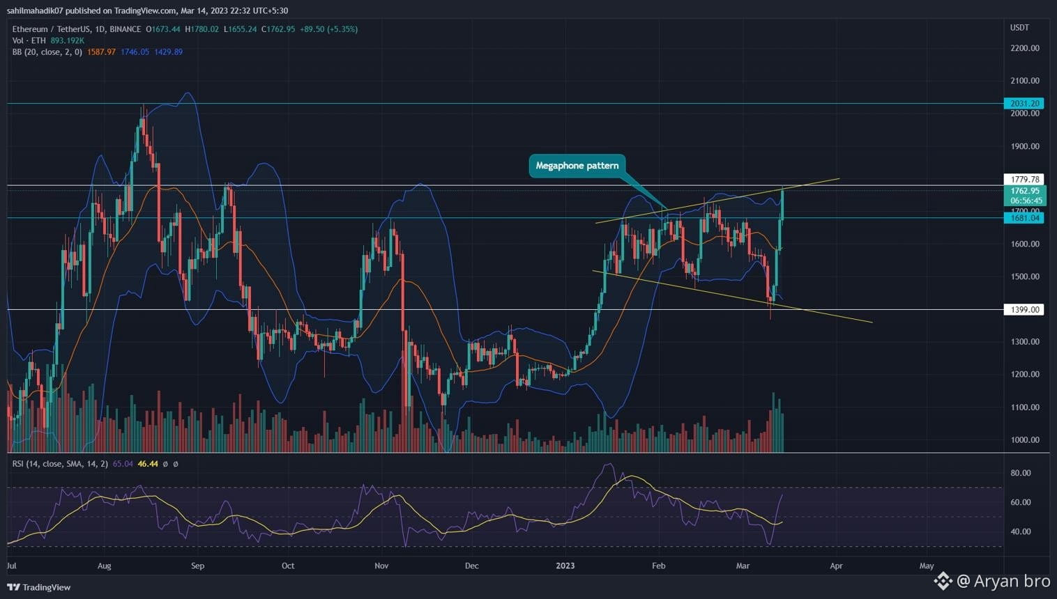Screen dimensions: 1057x599
Task: Click the current price tag 1762.95 on the axis
Action: pyautogui.click(x=1024, y=191)
